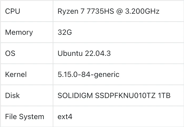Click the OS label cell

pos(27,53)
